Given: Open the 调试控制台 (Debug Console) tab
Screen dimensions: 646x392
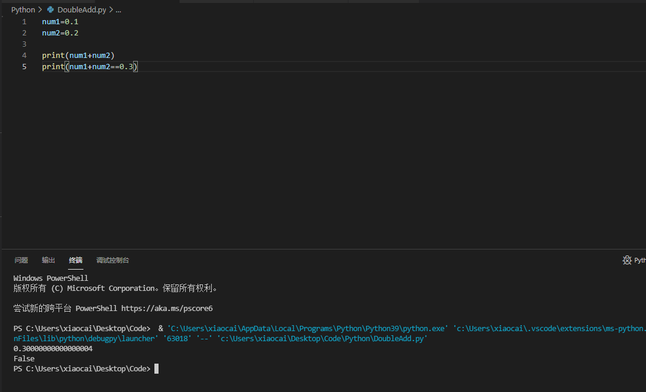Looking at the screenshot, I should 112,260.
